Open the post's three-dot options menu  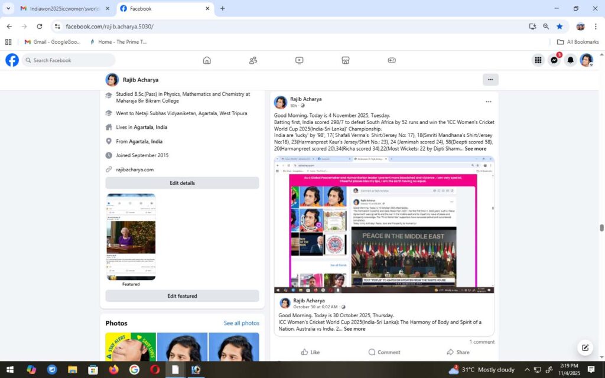click(488, 102)
